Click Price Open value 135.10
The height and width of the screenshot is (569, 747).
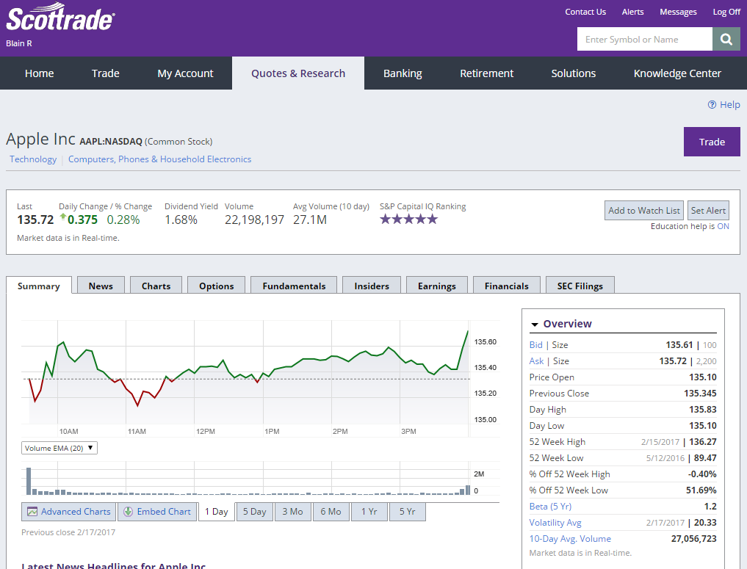coord(702,377)
